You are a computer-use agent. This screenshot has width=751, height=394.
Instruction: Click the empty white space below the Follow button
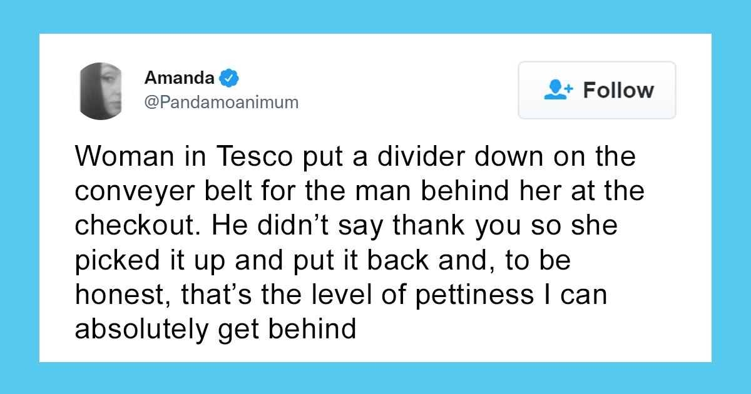[x=597, y=133]
